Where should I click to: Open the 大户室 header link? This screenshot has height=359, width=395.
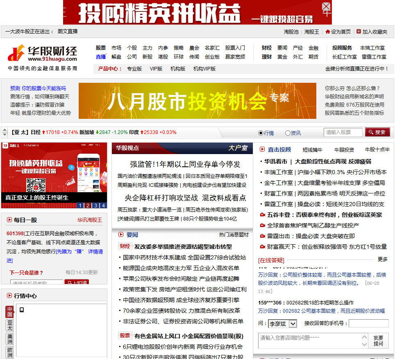(x=238, y=148)
